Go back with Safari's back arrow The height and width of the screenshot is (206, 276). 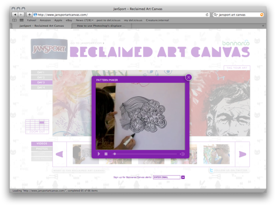click(x=15, y=15)
